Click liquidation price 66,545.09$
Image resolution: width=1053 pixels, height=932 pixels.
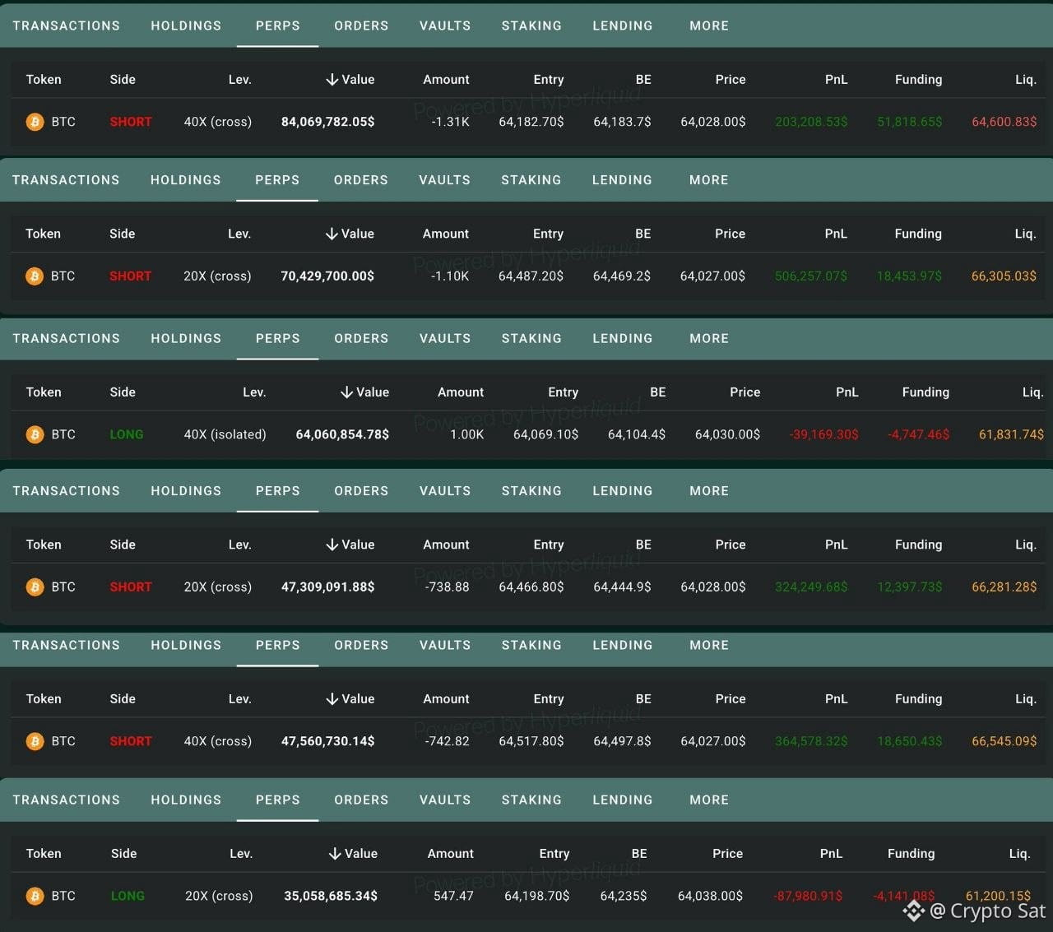(x=1004, y=741)
